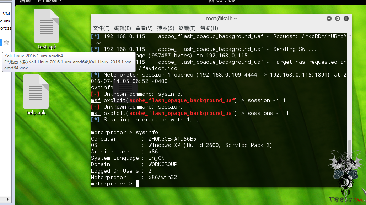Screen dimensions: 366x205
Task: Click the error text "Unknown command: sysinfo."
Action: tap(142, 94)
